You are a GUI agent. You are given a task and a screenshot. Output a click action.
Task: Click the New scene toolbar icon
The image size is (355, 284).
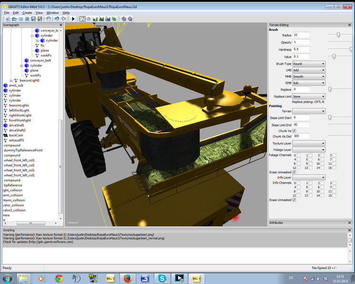click(8, 19)
